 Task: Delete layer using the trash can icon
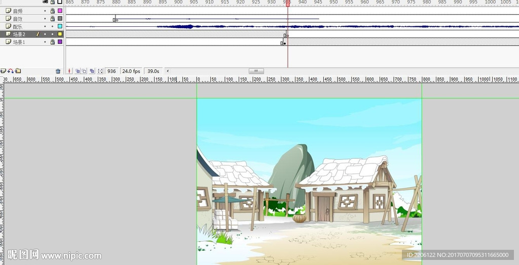tap(58, 71)
